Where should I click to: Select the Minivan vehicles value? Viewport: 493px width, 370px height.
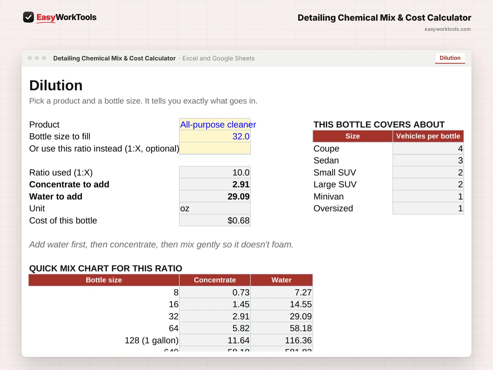click(428, 196)
